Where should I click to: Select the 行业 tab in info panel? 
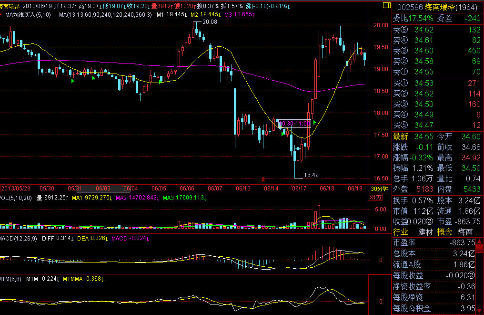click(400, 232)
